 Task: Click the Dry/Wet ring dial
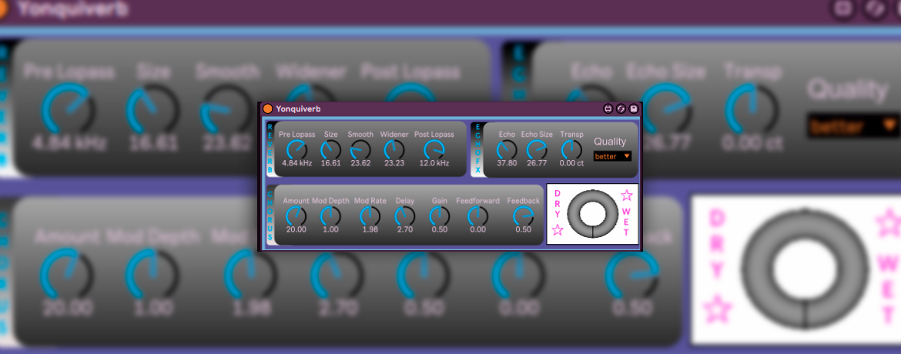(x=592, y=213)
